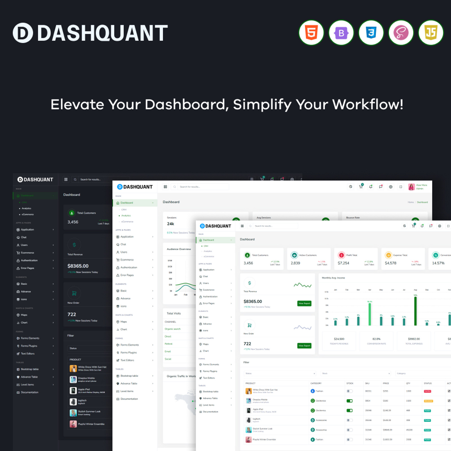Open Status dropdown in dark dashboard Filter panel
Viewport: 451px width, 451px height.
[x=90, y=348]
